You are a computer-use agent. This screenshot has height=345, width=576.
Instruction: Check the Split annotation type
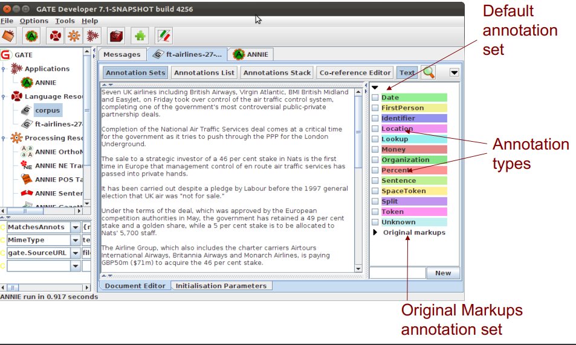pyautogui.click(x=375, y=201)
